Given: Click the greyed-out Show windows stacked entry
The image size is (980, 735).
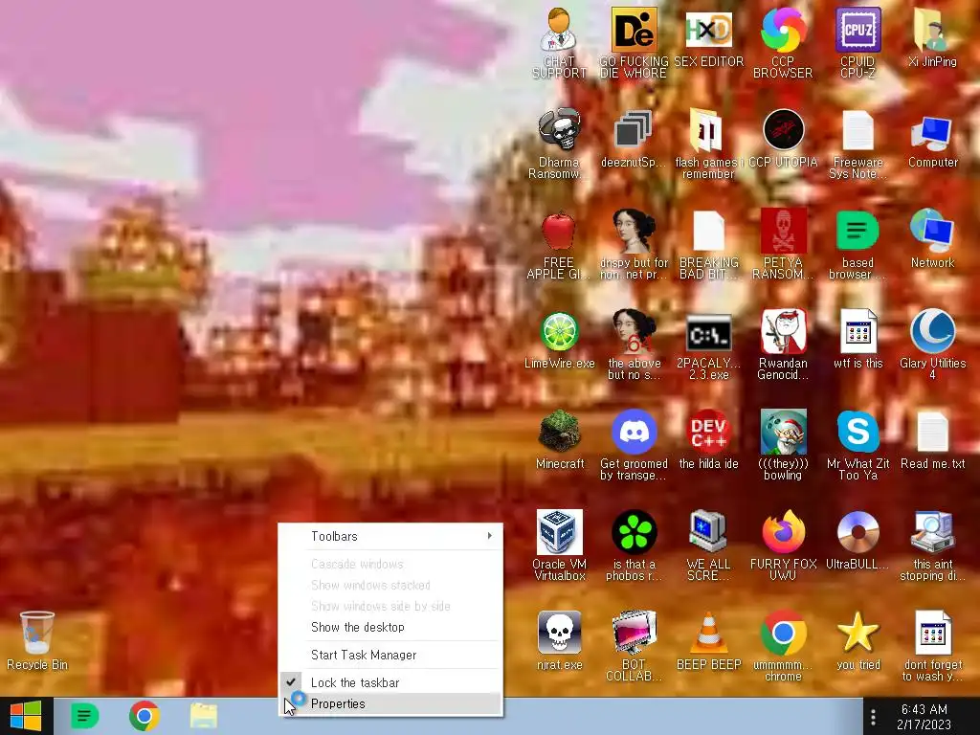Looking at the screenshot, I should (x=391, y=585).
